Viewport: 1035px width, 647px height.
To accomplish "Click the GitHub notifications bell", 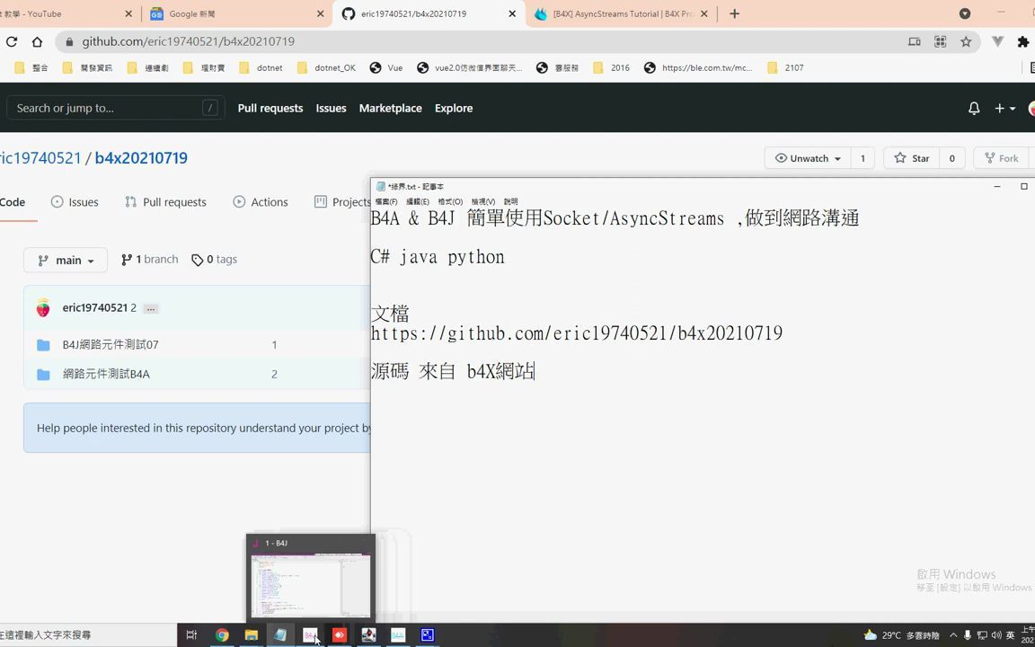I will tap(973, 108).
